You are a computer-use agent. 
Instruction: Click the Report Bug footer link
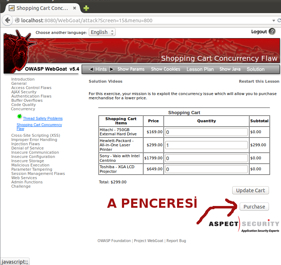point(176,241)
